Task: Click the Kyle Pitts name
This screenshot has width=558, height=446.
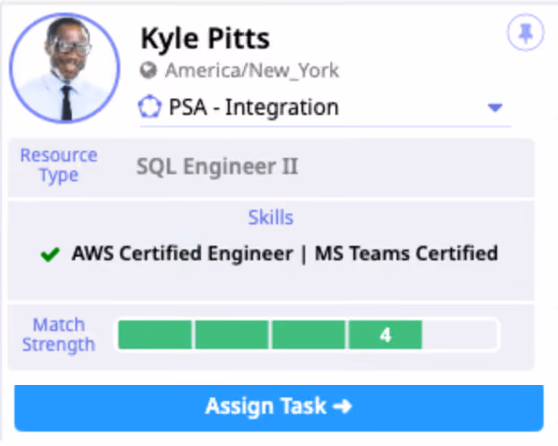Action: pos(205,39)
